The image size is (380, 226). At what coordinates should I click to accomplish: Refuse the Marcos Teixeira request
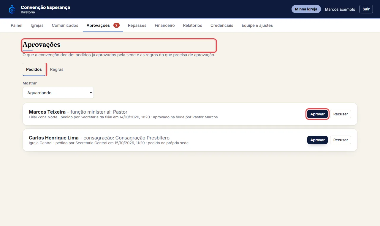(x=341, y=114)
